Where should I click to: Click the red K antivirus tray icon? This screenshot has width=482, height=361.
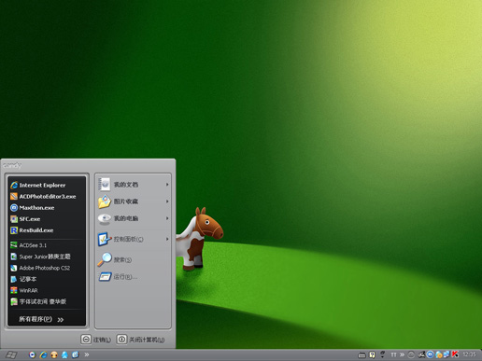(455, 354)
